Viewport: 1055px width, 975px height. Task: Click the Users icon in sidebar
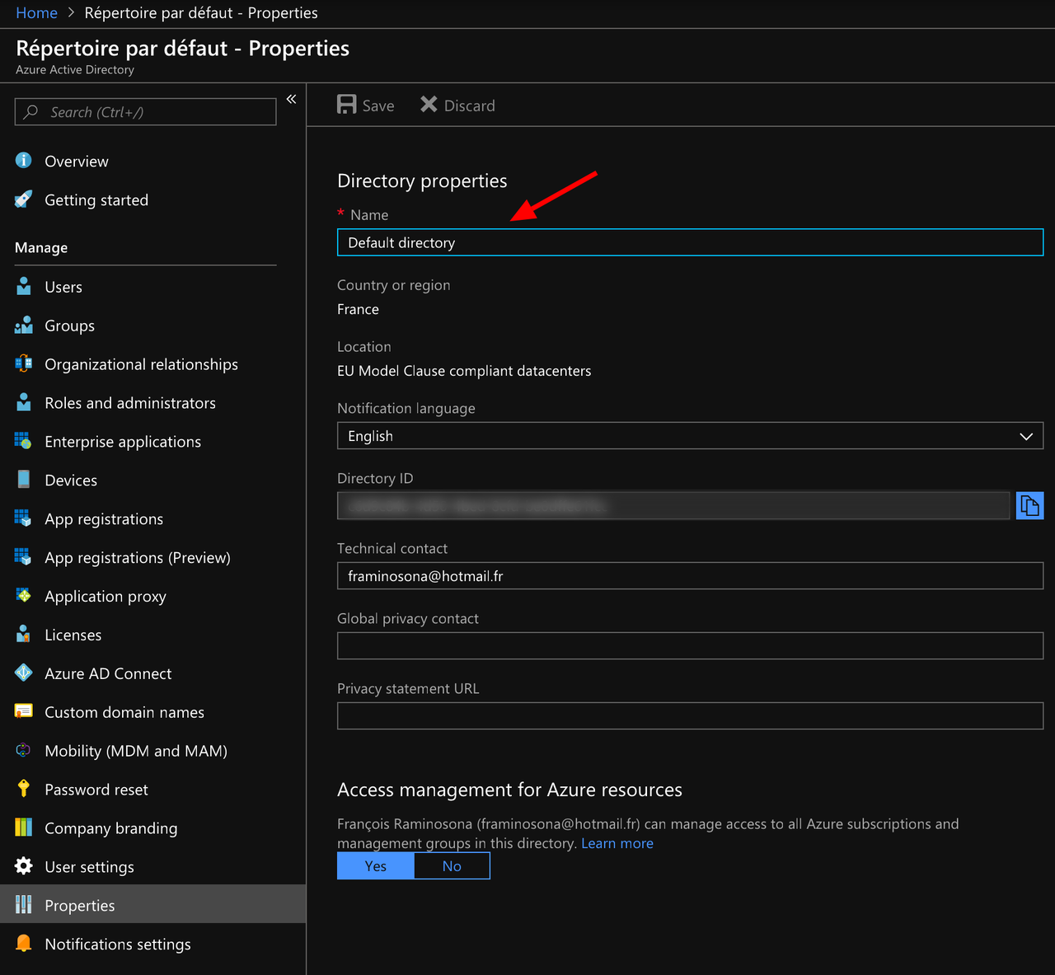(x=23, y=287)
